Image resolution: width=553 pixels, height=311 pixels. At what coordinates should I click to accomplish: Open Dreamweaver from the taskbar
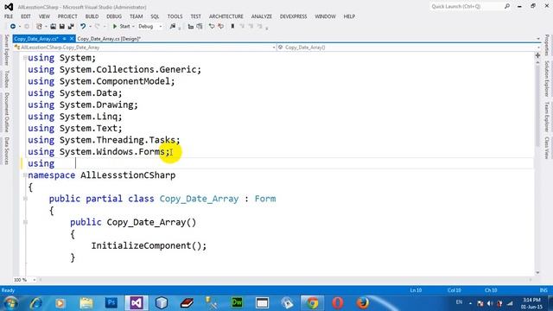pos(237,302)
